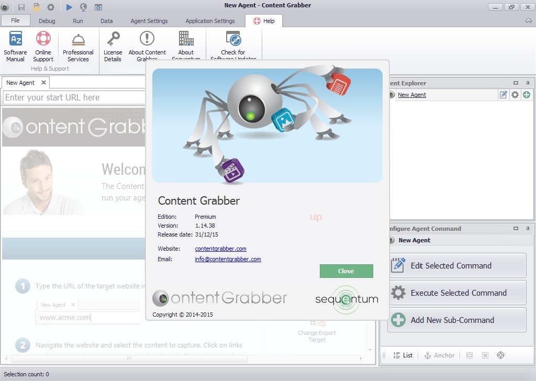This screenshot has height=381, width=536.
Task: Collapse the ribbon with the chevron arrow
Action: [x=529, y=21]
